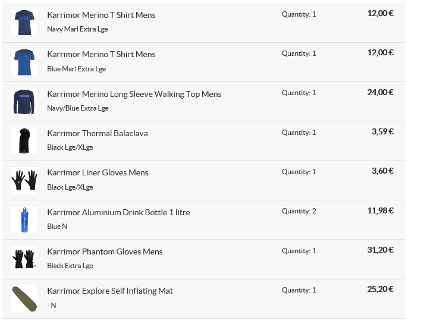Open the blue Merino T Shirt thumbnail
Image resolution: width=443 pixels, height=327 pixels.
click(x=24, y=62)
